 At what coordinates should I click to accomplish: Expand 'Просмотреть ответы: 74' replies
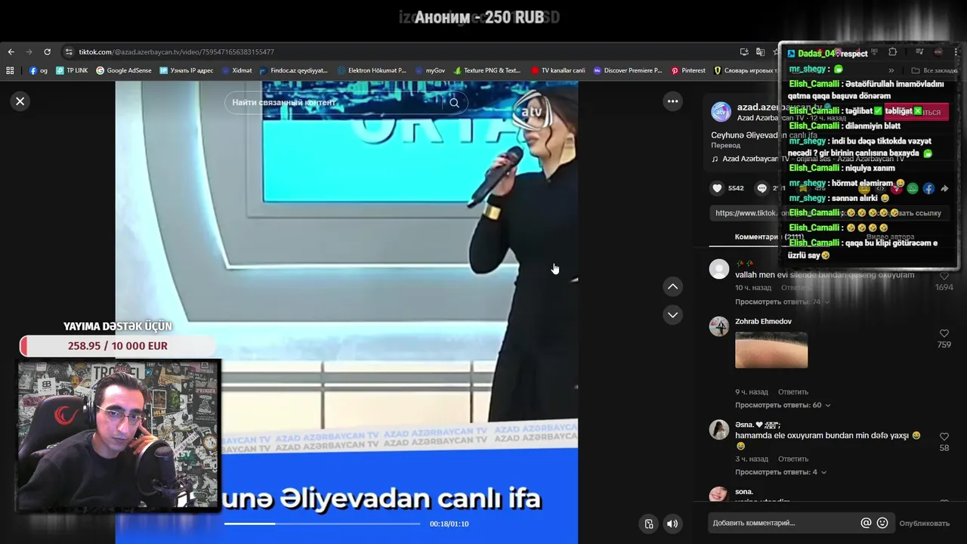click(782, 301)
